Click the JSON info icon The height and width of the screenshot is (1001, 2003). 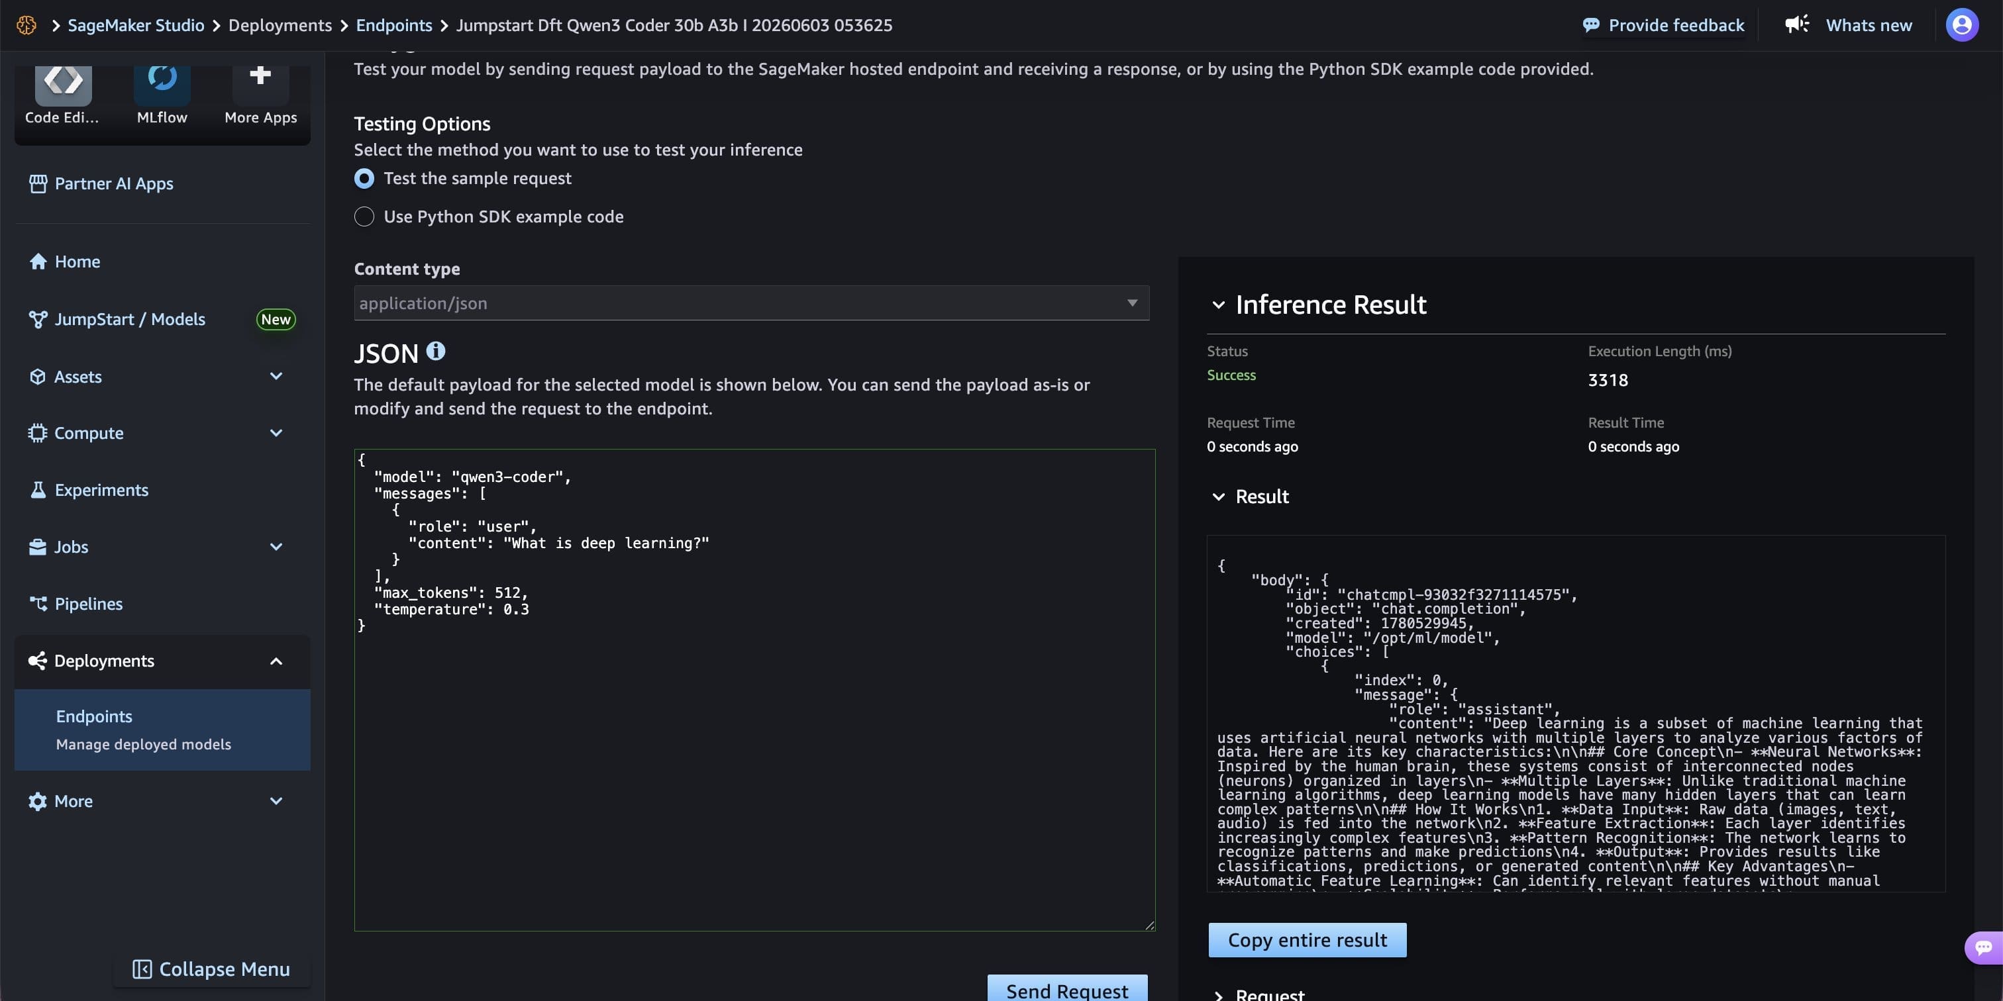[x=435, y=352]
